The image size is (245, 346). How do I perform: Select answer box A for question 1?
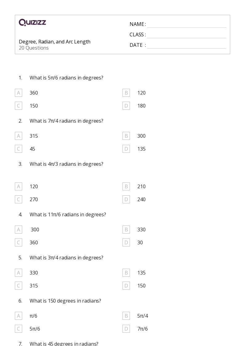[19, 93]
